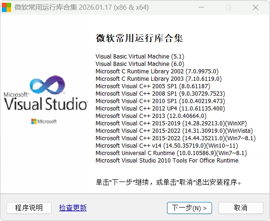Screen dimensions: 270x221
Task: Select Microsoft Visual C++ 2013 line
Action: [151, 116]
